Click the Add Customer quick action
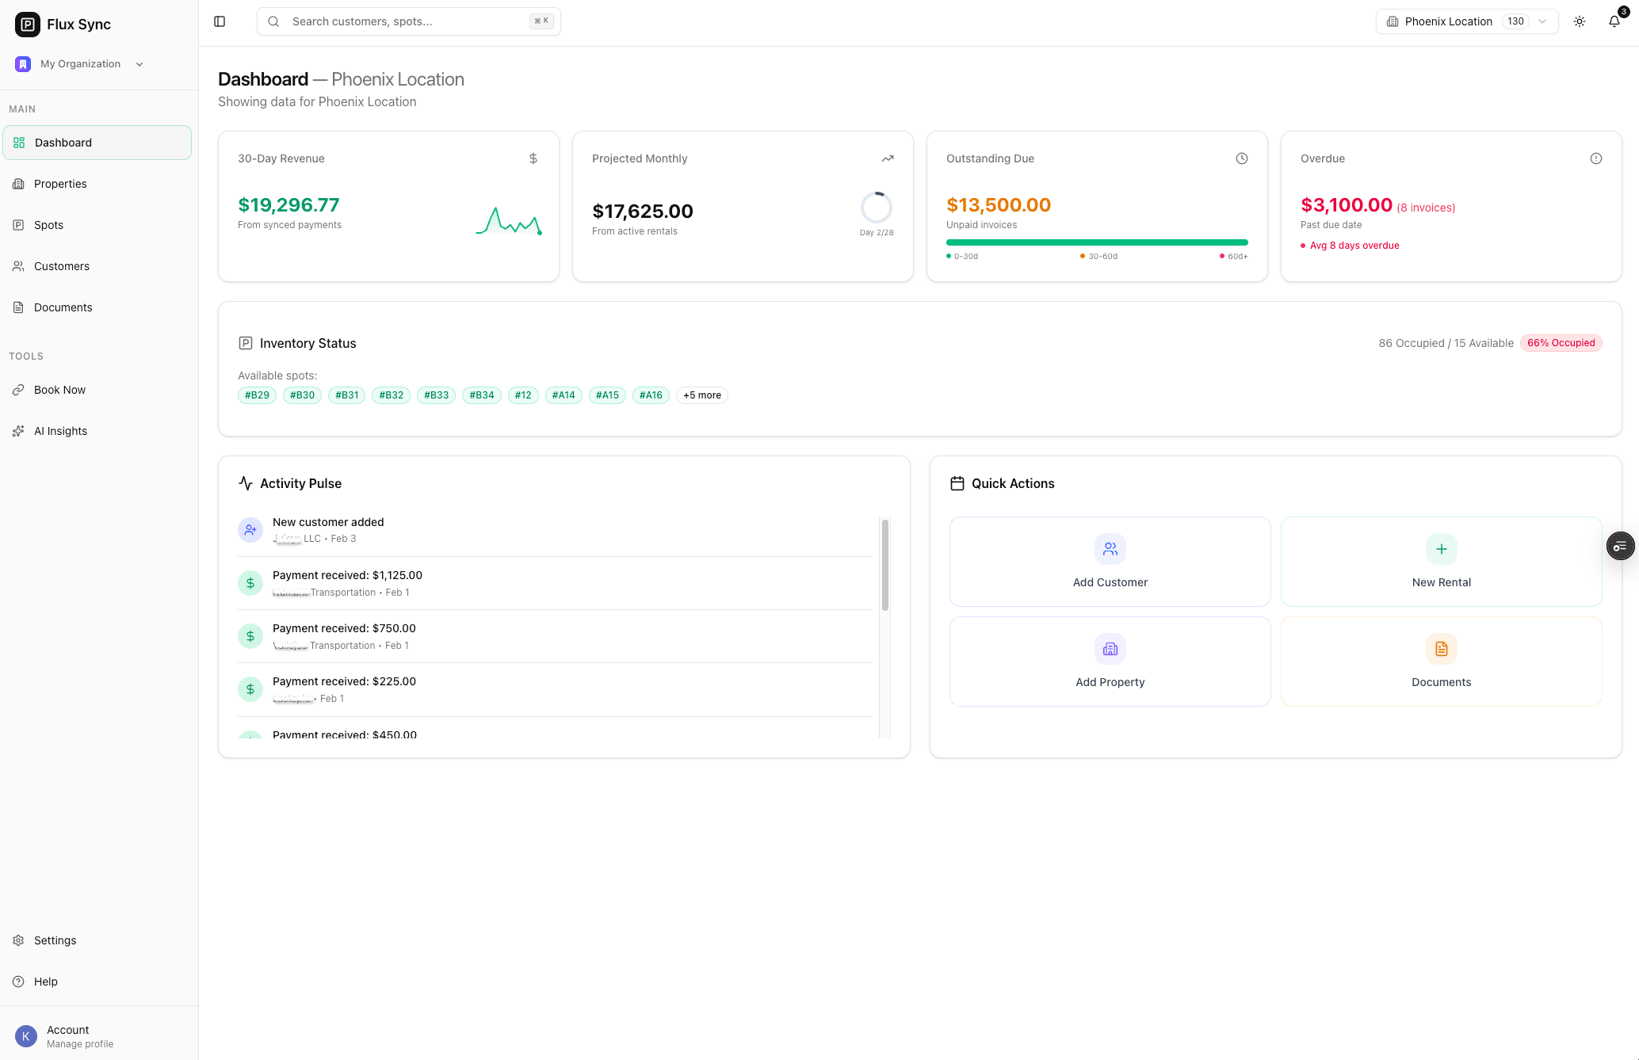 (1110, 561)
